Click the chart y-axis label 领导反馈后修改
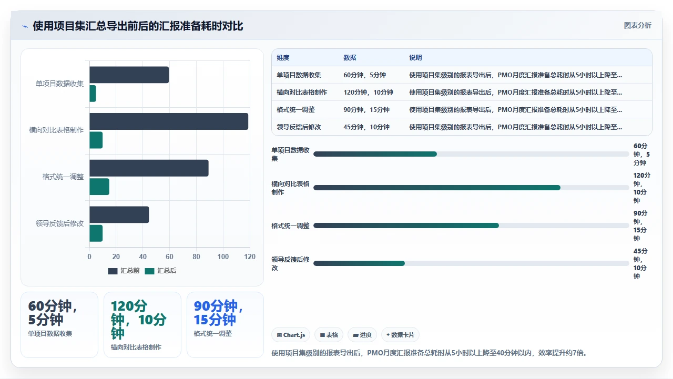Viewport: 673px width, 379px height. pos(59,223)
